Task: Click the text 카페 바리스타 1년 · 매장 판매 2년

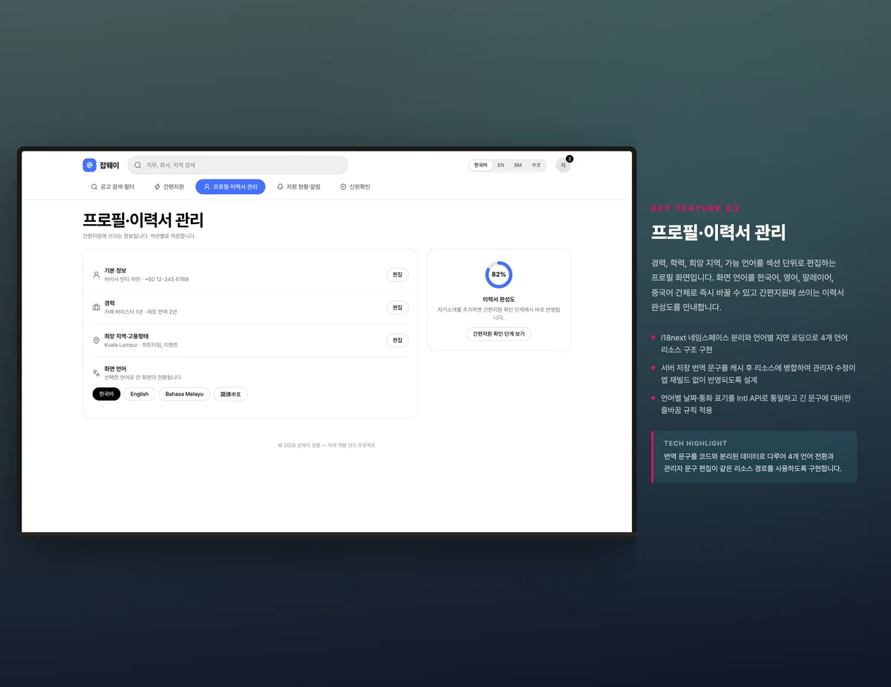Action: click(140, 312)
